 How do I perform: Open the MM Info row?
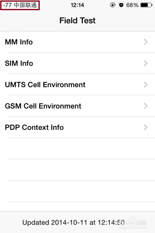(x=77, y=42)
